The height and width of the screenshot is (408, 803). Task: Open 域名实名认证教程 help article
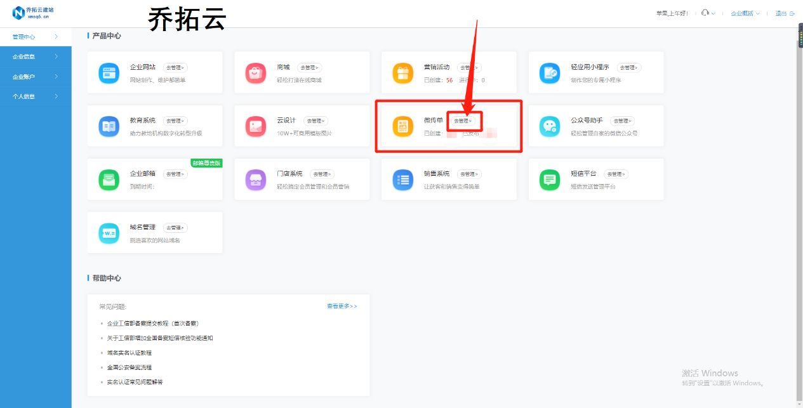click(129, 353)
